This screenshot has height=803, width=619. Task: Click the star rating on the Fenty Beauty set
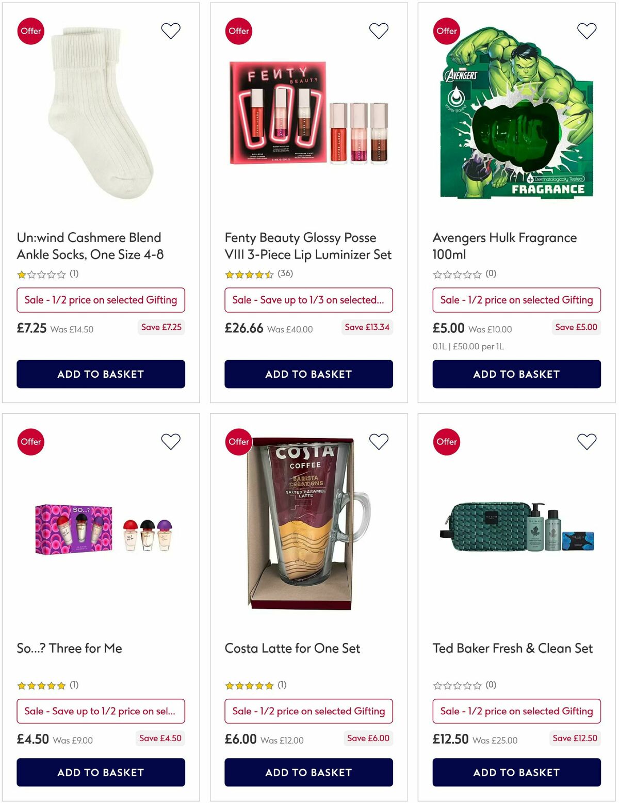click(x=247, y=275)
